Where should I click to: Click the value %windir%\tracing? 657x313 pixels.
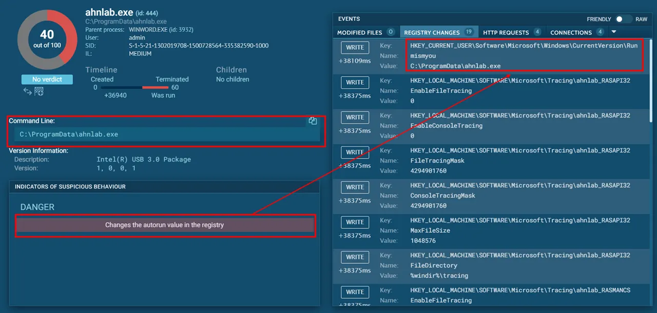point(439,276)
